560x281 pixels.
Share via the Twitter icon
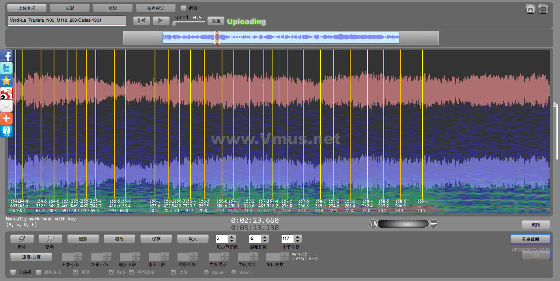[6, 68]
